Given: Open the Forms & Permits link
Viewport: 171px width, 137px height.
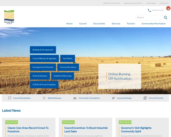Looking at the screenshot, I should (x=156, y=98).
